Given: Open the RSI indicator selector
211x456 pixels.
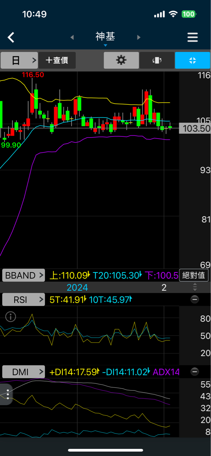Looking at the screenshot, I should 24,300.
